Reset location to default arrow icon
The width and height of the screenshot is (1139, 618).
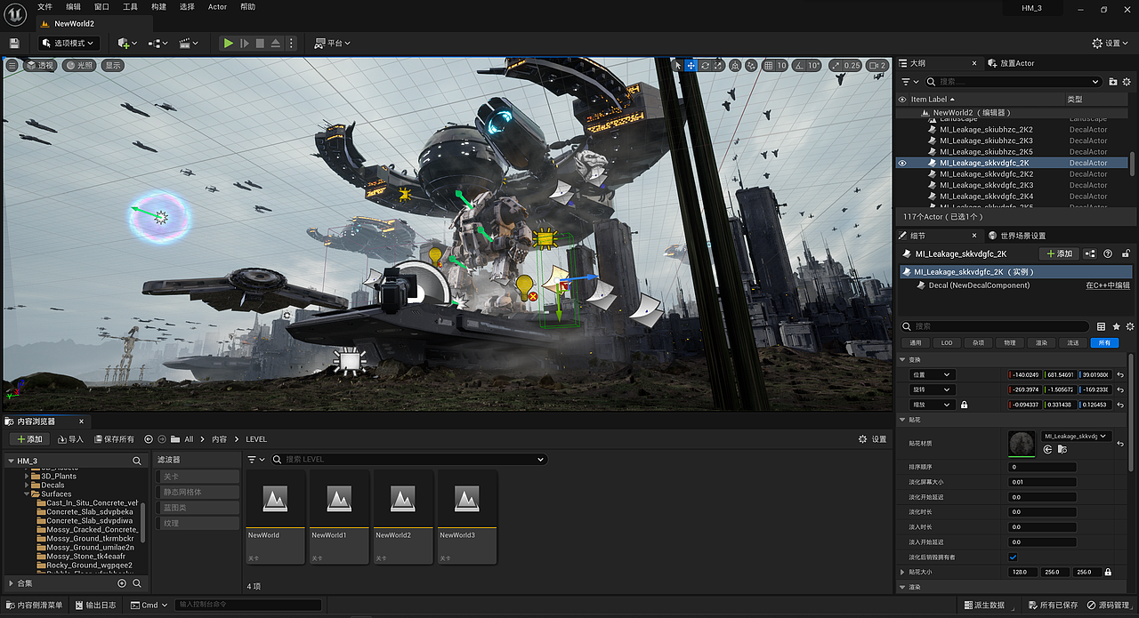1120,374
